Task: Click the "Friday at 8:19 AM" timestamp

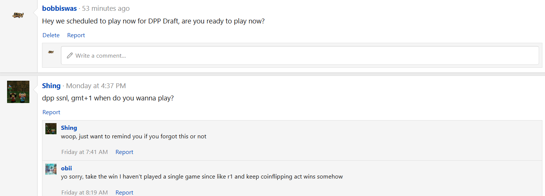Action: pos(84,192)
